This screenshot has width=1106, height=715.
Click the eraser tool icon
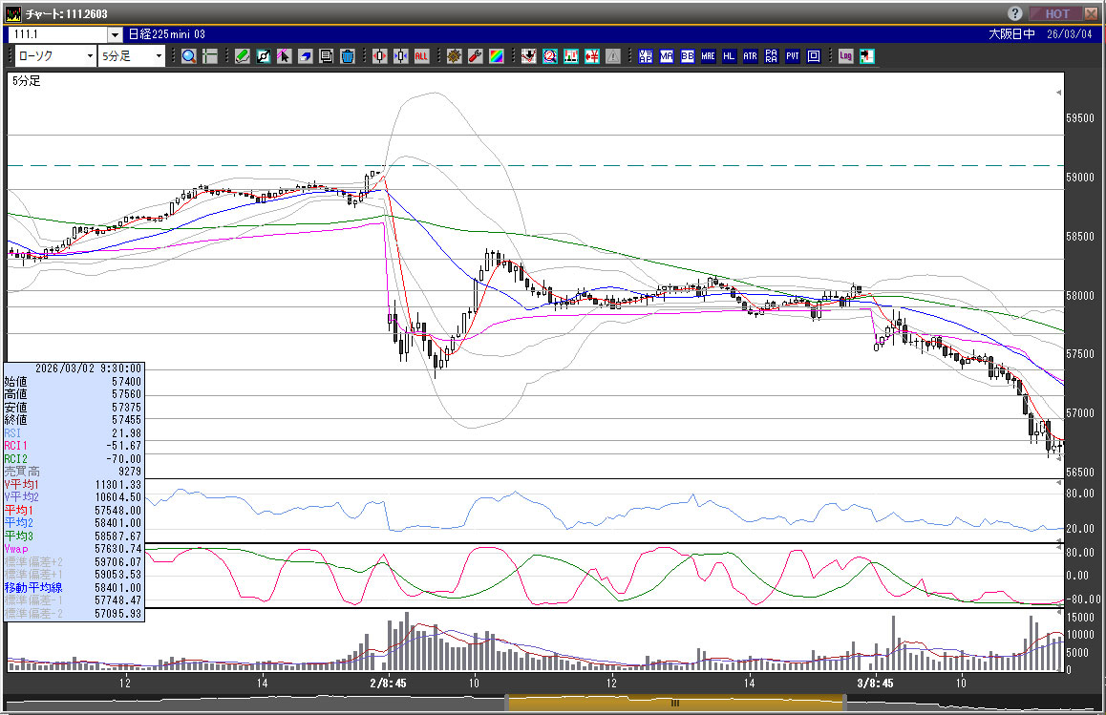pos(305,56)
